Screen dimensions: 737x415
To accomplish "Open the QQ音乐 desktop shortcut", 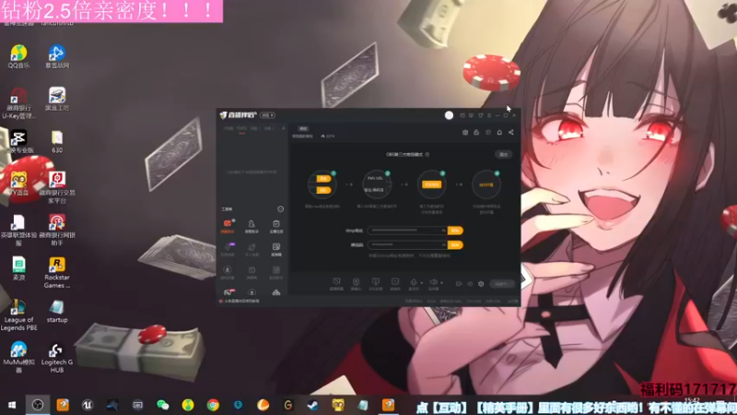I will [18, 56].
